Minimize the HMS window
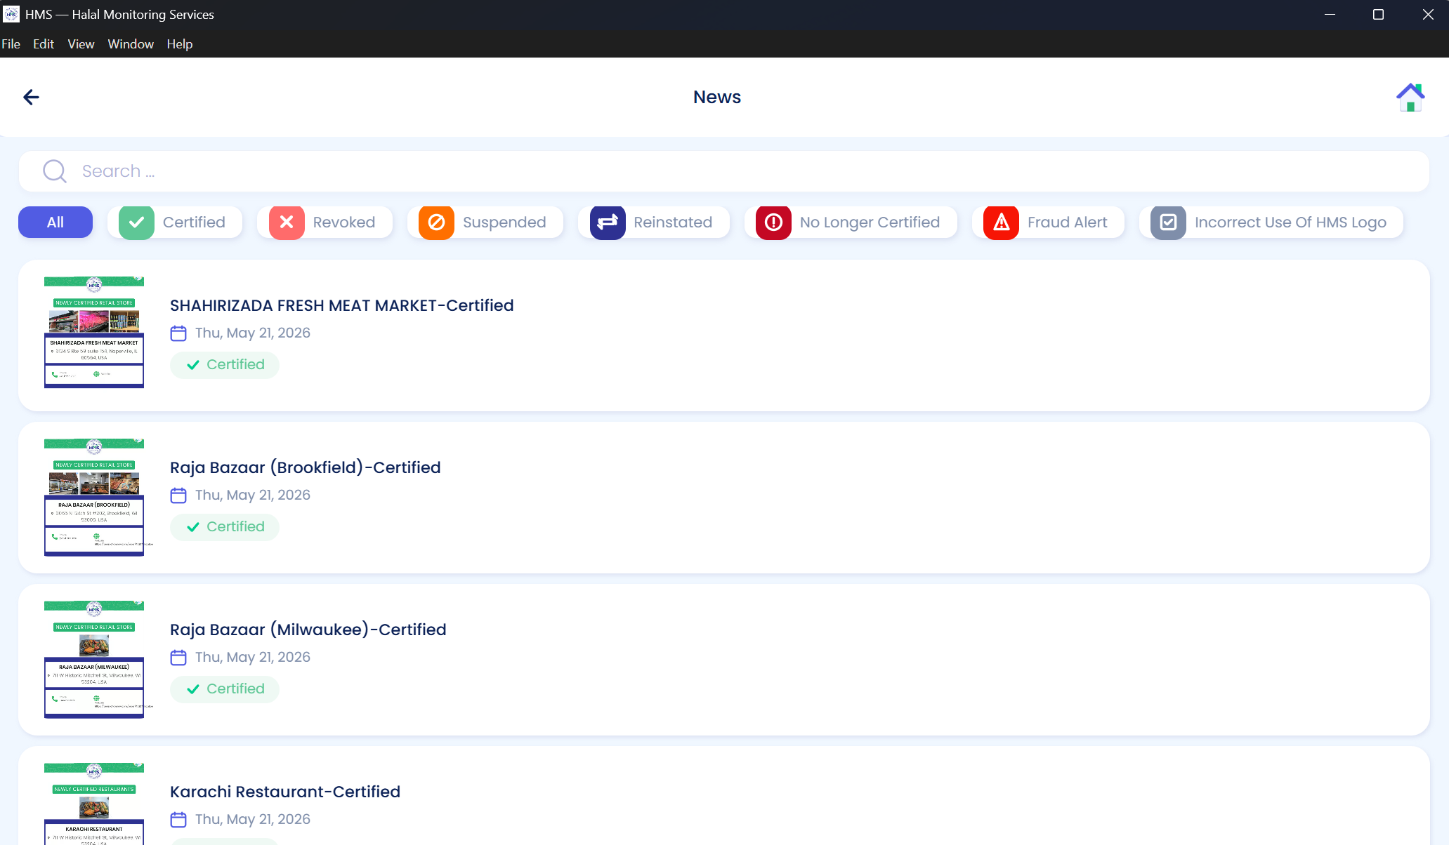 coord(1330,15)
